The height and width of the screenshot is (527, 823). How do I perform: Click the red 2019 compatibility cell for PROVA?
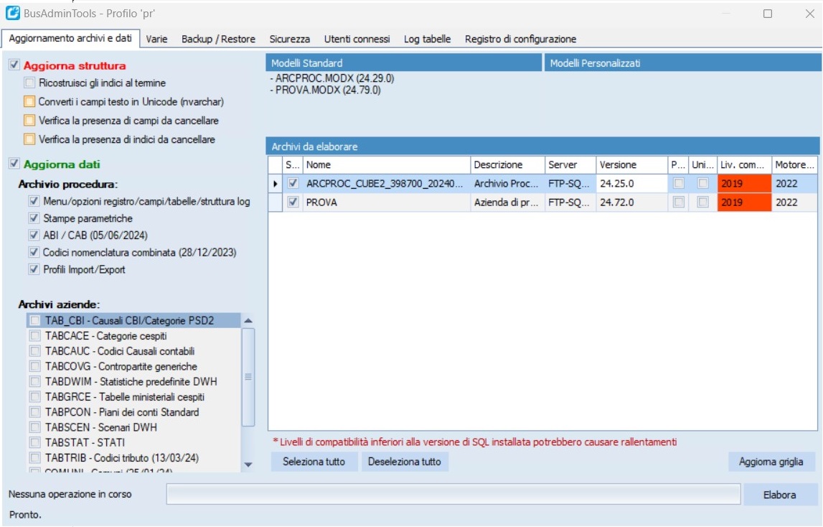pos(744,202)
